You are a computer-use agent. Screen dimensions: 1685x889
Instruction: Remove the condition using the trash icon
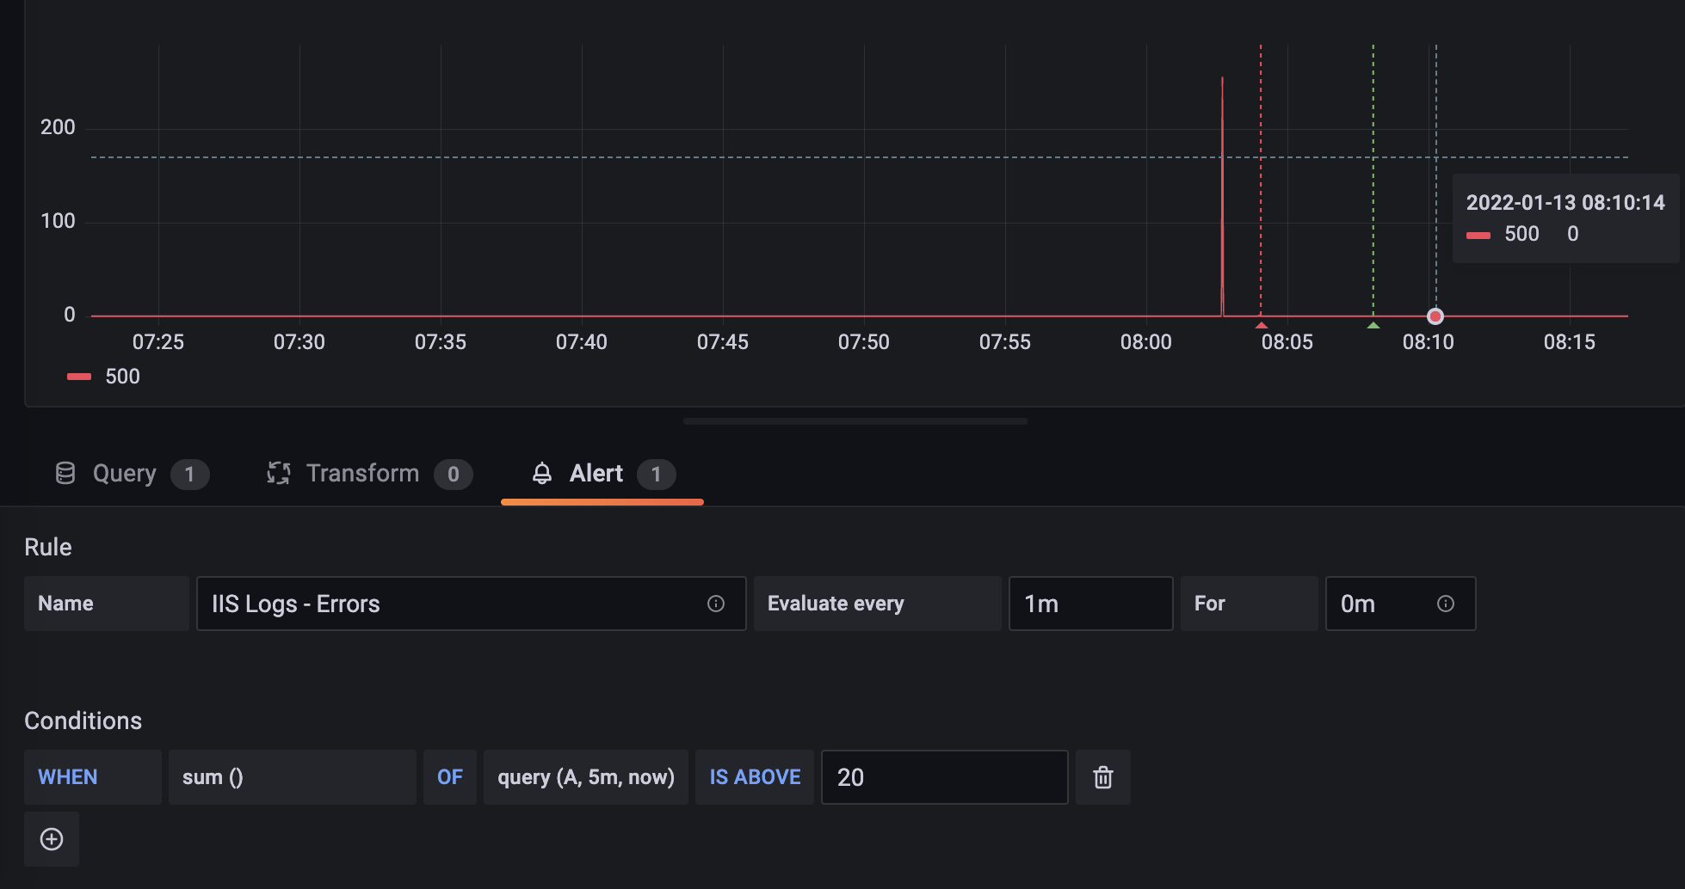(1103, 776)
